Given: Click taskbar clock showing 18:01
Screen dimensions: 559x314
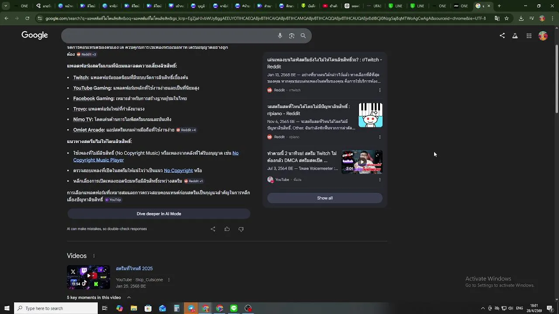Looking at the screenshot, I should pyautogui.click(x=534, y=308).
